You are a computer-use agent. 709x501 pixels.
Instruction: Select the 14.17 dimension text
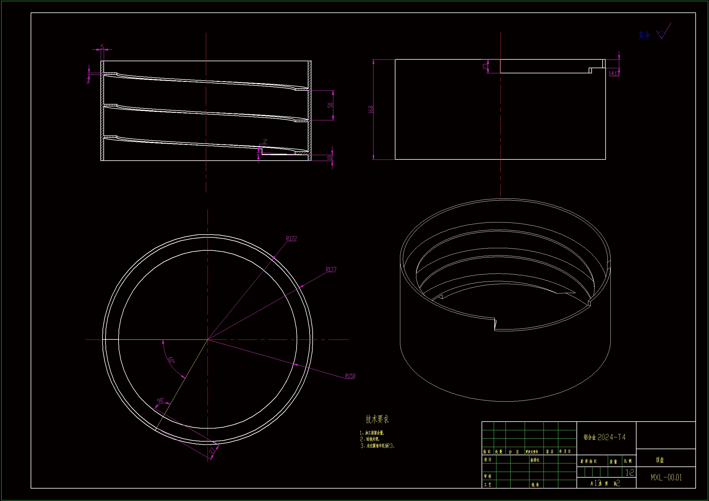614,74
